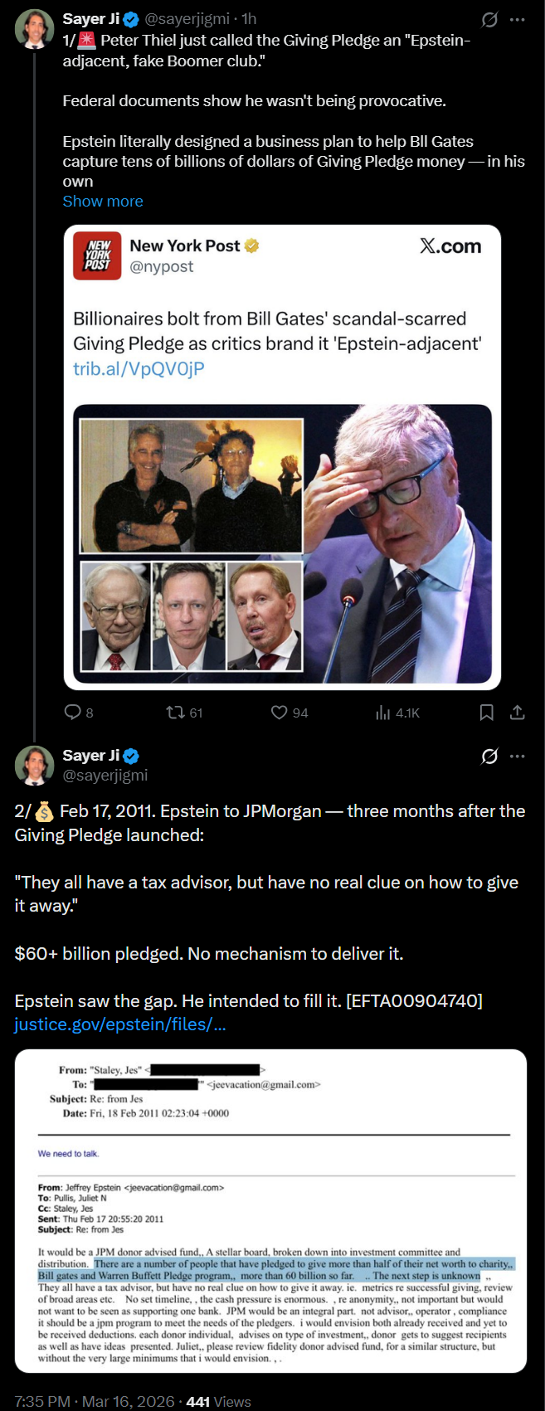The width and height of the screenshot is (545, 1411).
Task: Open the justice.gov/epstein/files link
Action: [x=120, y=1024]
